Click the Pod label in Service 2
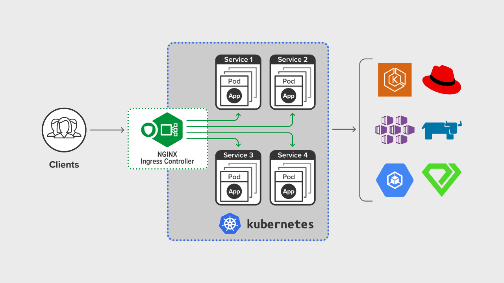This screenshot has height=283, width=504. tap(289, 81)
